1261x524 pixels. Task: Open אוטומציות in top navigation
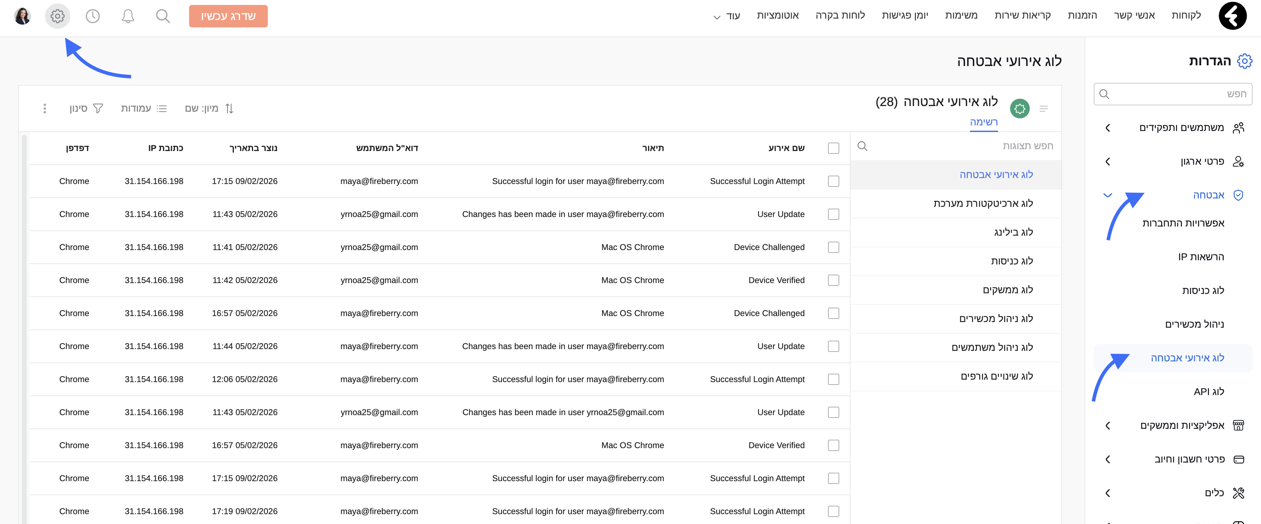pyautogui.click(x=777, y=16)
